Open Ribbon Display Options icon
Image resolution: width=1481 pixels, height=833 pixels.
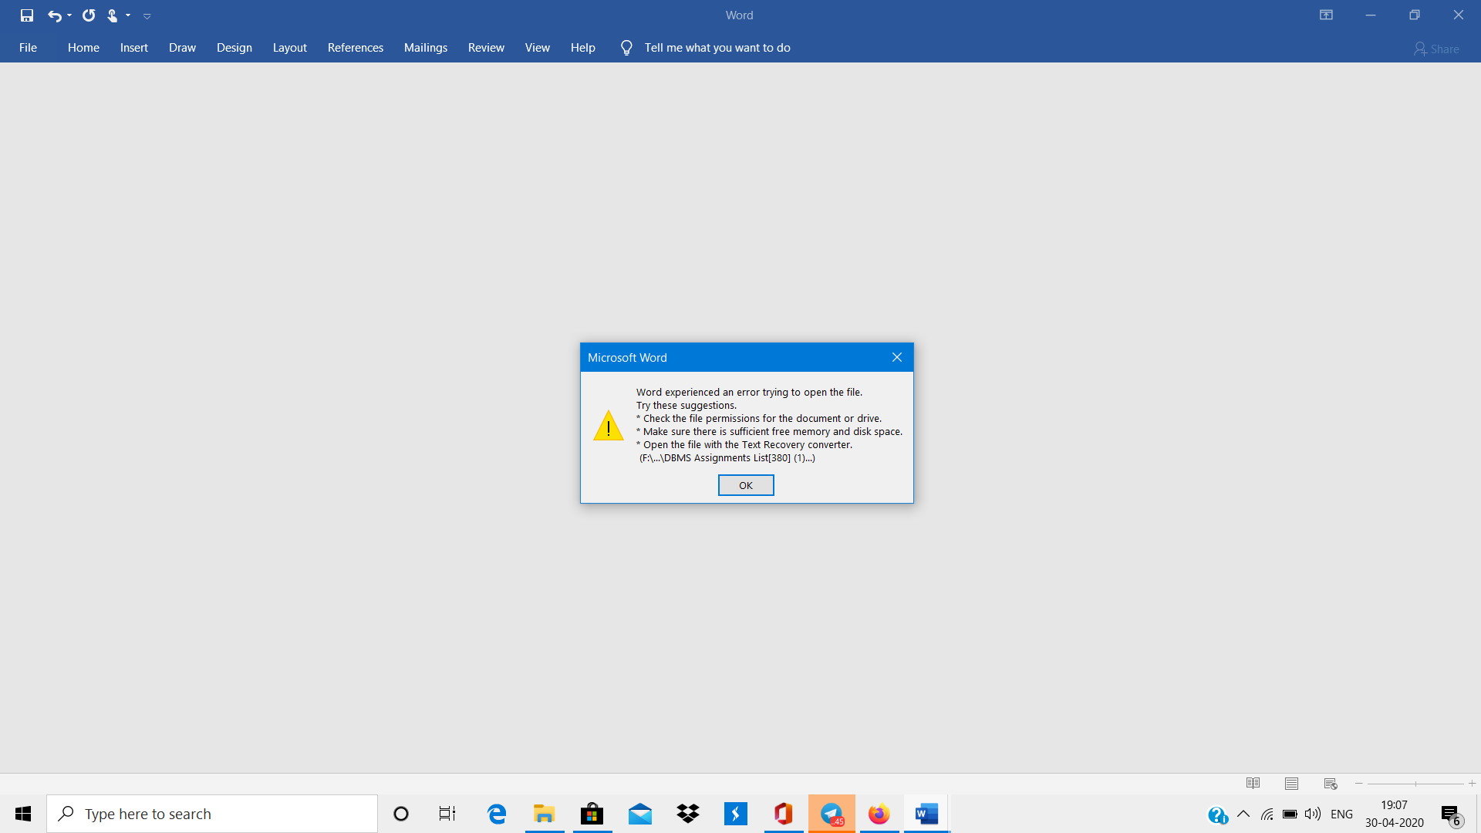click(1327, 15)
